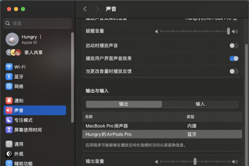Open 通知 bell icon in sidebar
Image resolution: width=249 pixels, height=166 pixels.
9,100
